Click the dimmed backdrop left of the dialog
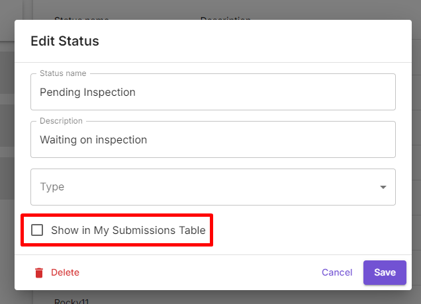 [x=7, y=165]
